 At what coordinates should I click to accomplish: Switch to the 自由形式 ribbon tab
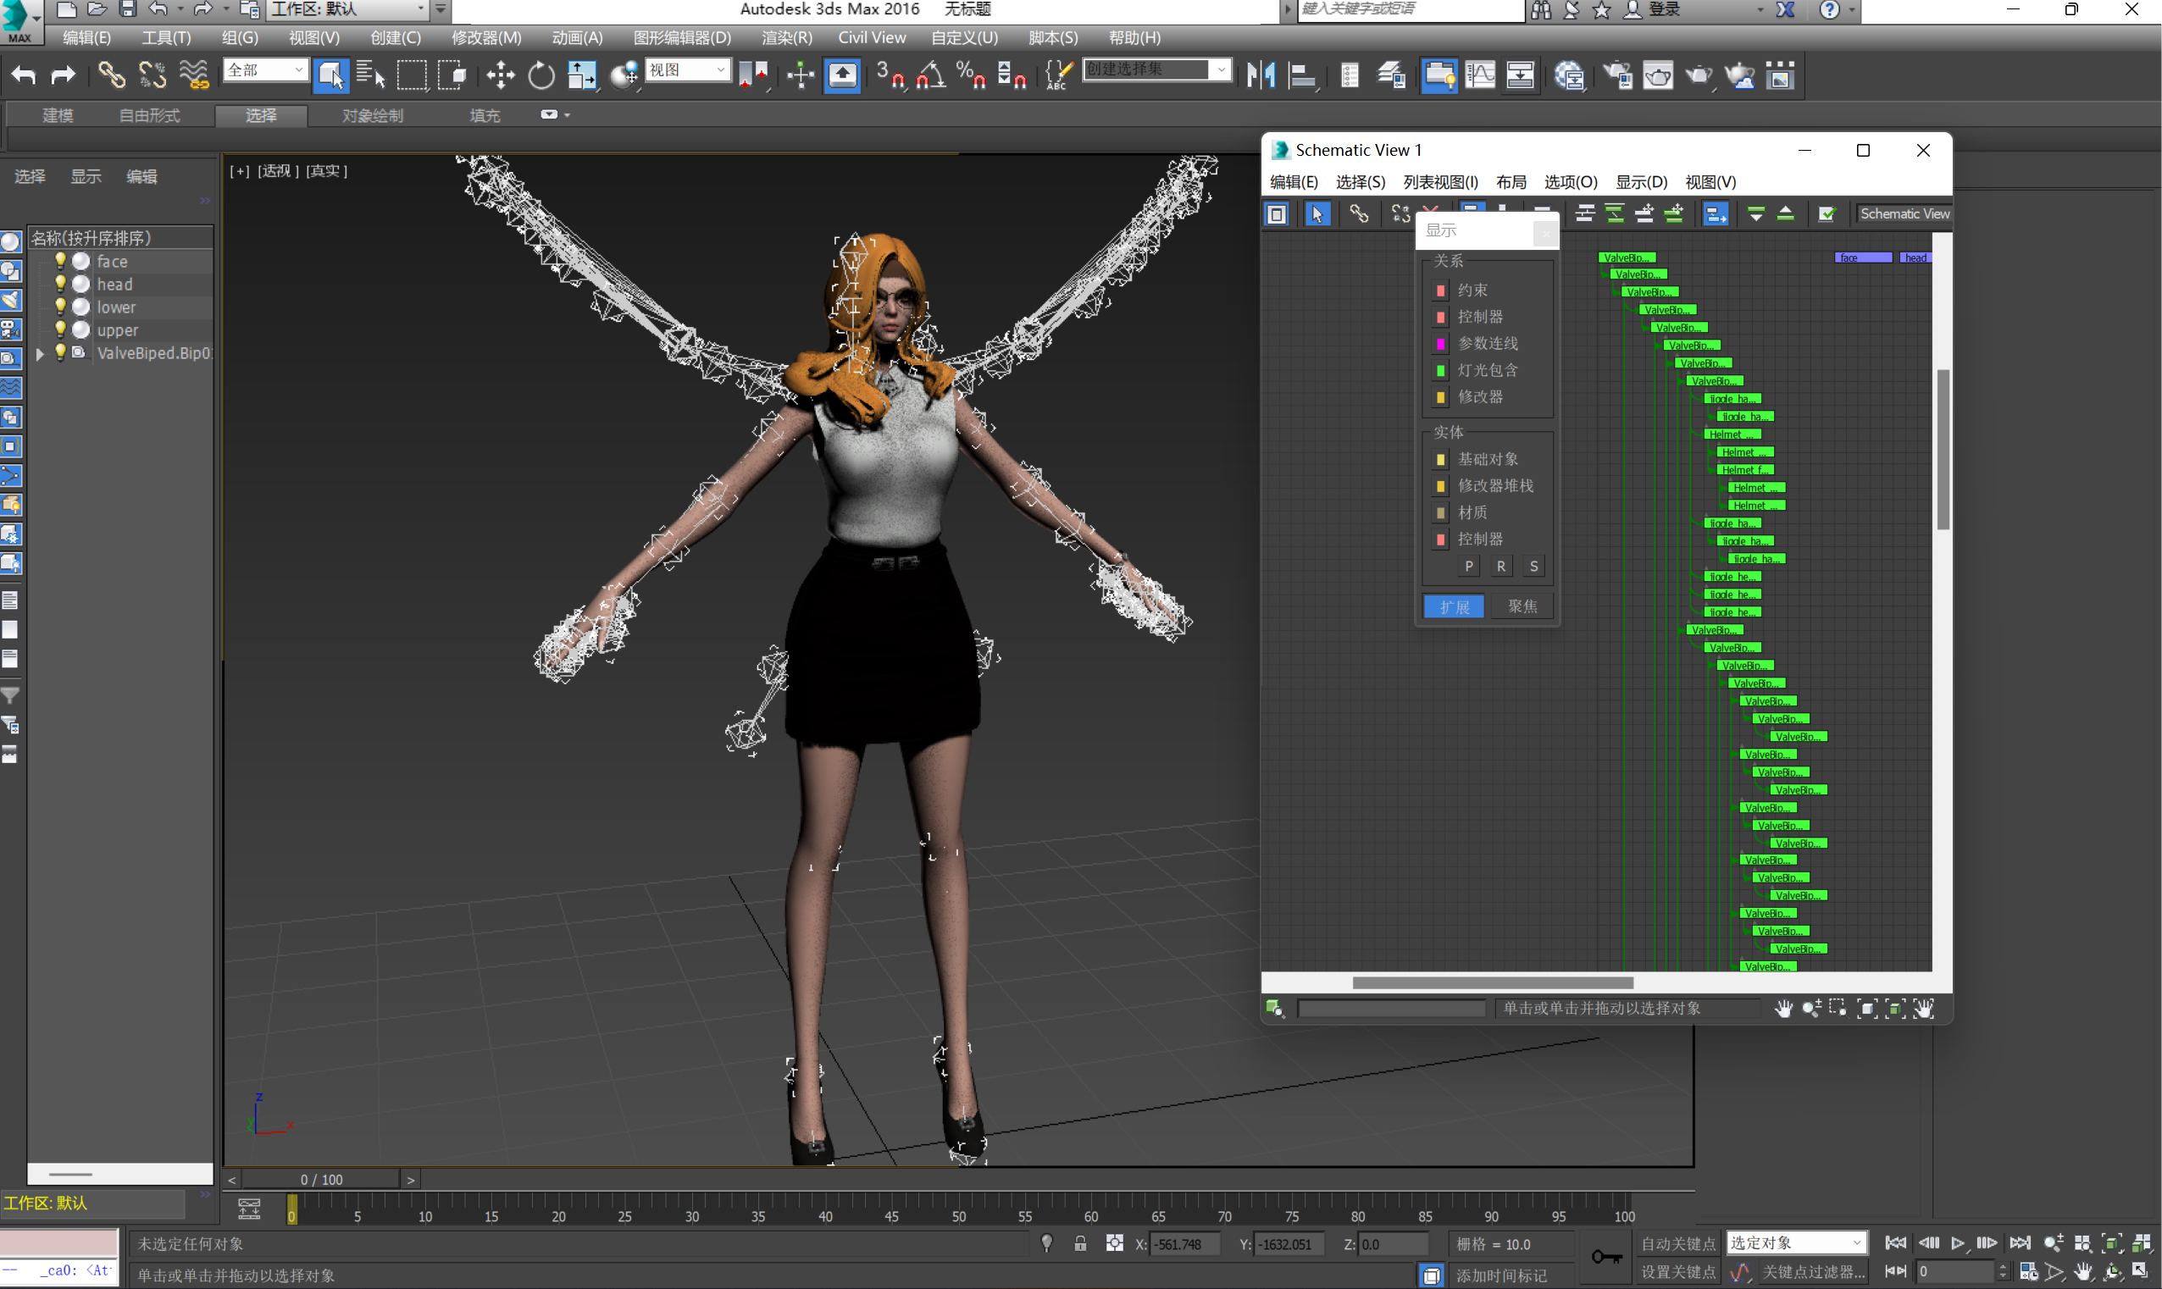(x=149, y=115)
